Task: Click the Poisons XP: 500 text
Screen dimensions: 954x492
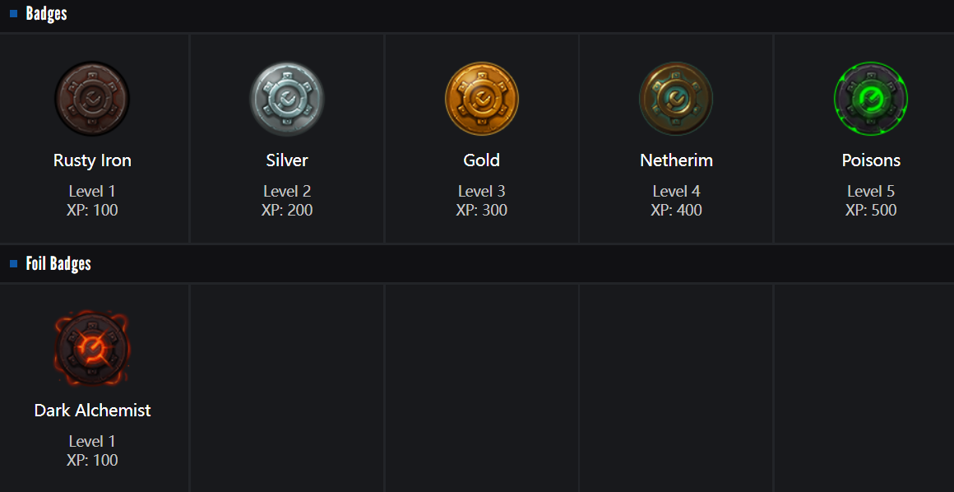Action: pyautogui.click(x=871, y=211)
